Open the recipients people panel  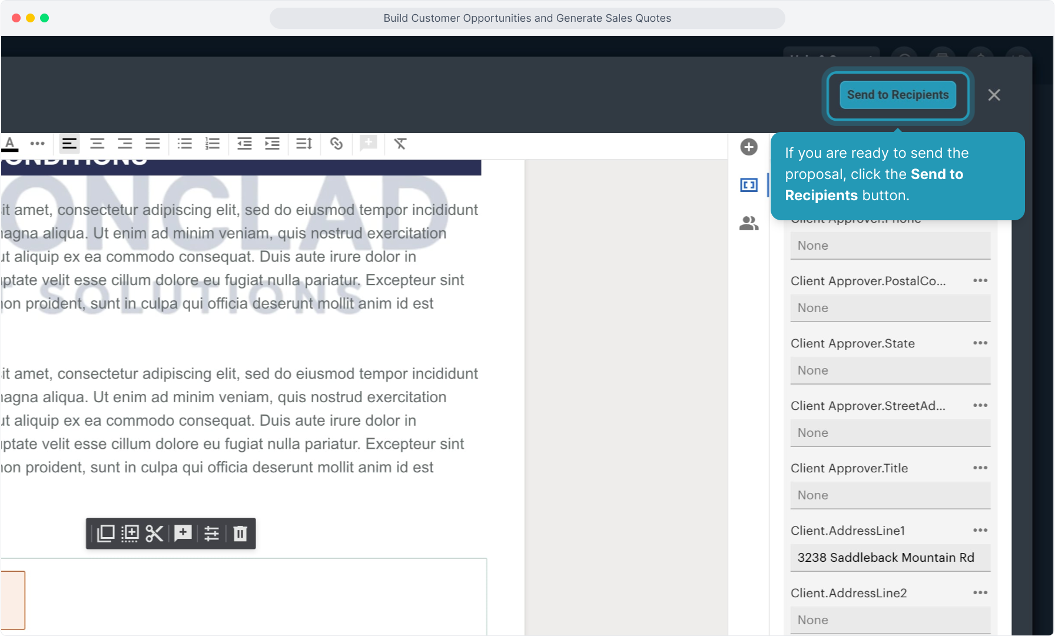(x=749, y=224)
